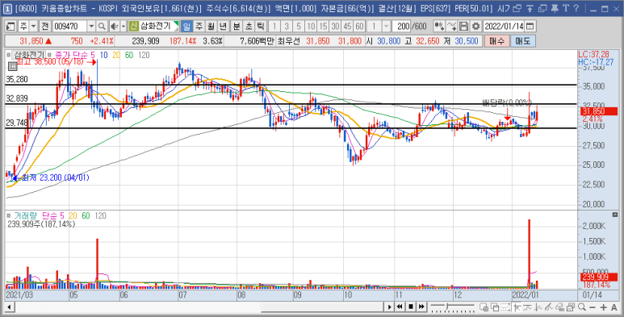Image resolution: width=624 pixels, height=317 pixels.
Task: Click the pin window icon in title bar
Action: 555,8
